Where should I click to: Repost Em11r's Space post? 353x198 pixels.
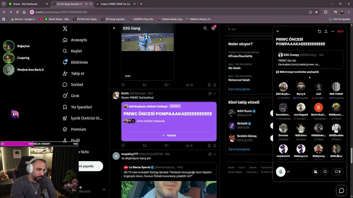(x=145, y=145)
